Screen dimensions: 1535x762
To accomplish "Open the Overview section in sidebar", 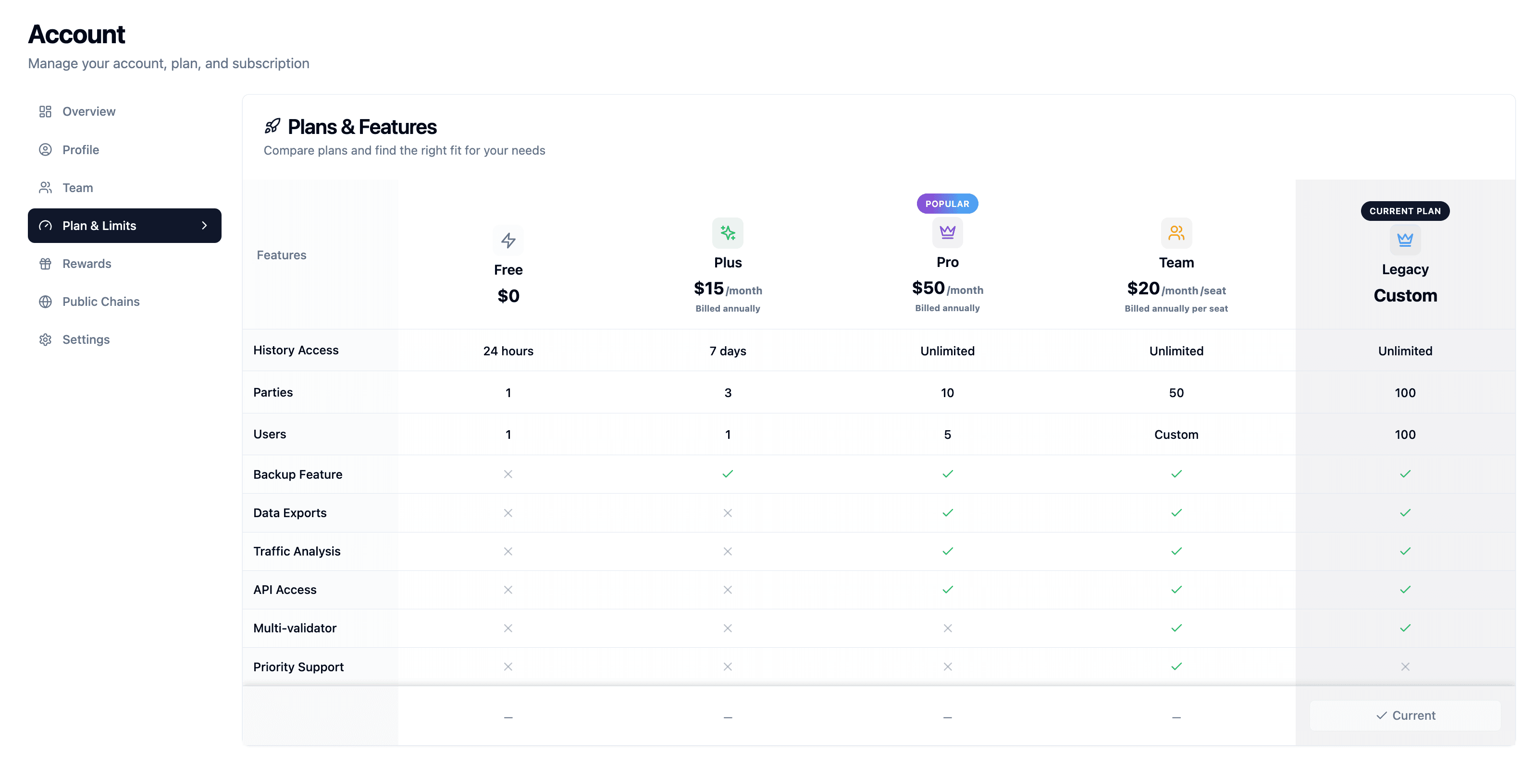I will point(89,111).
